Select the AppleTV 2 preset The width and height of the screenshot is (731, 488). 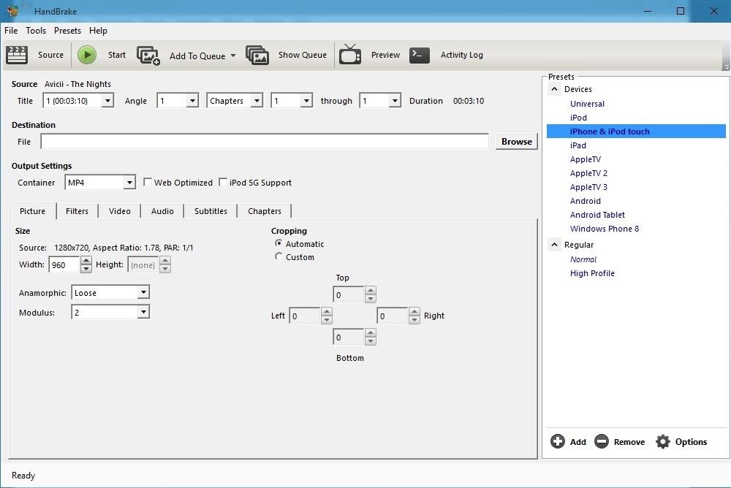(588, 173)
